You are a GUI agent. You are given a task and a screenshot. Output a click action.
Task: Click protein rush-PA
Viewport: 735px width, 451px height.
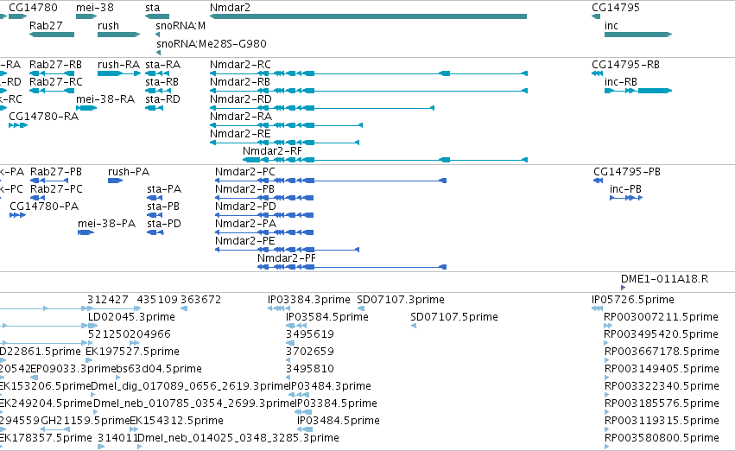point(129,172)
